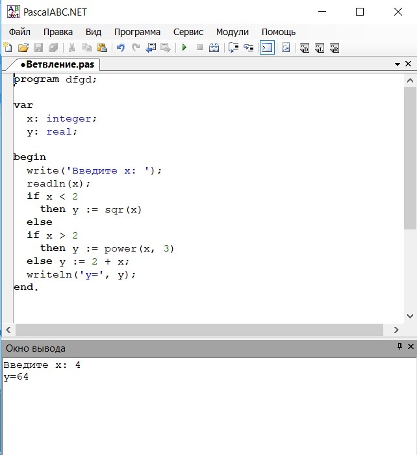Click the vertical scrollbar thumb in editor
This screenshot has width=417, height=455.
tap(410, 158)
